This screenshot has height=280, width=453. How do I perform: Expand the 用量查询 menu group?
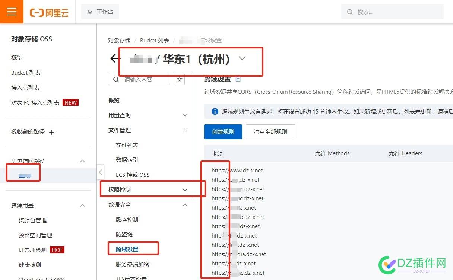tap(148, 115)
